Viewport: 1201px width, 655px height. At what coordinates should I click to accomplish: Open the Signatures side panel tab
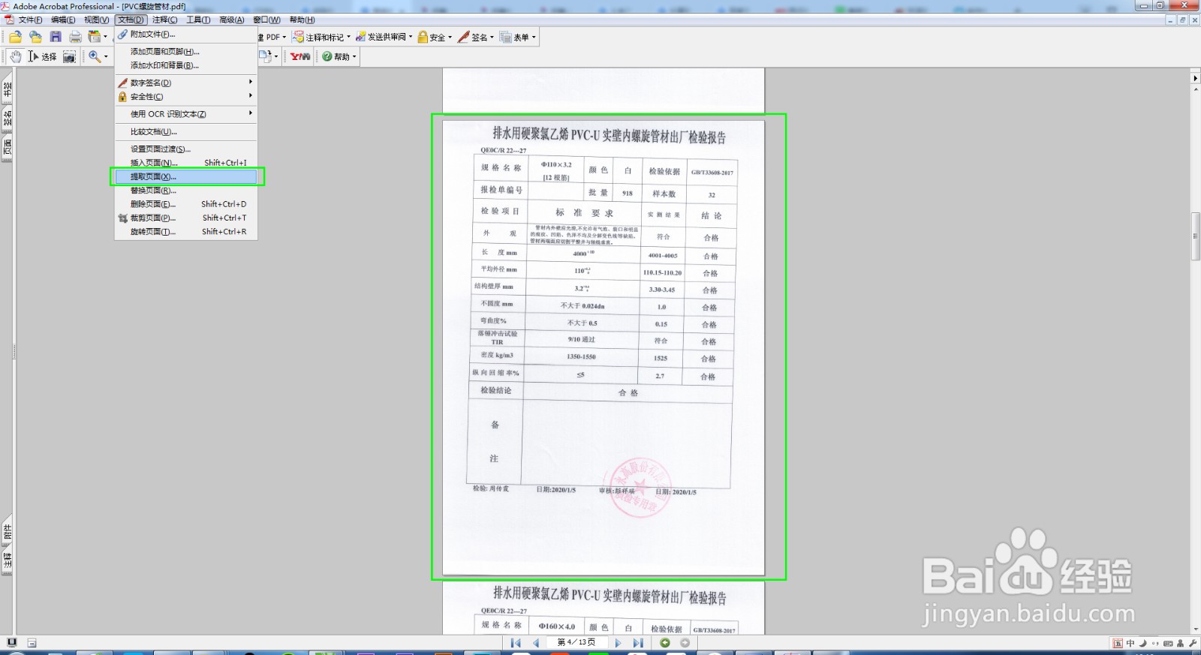pyautogui.click(x=7, y=118)
